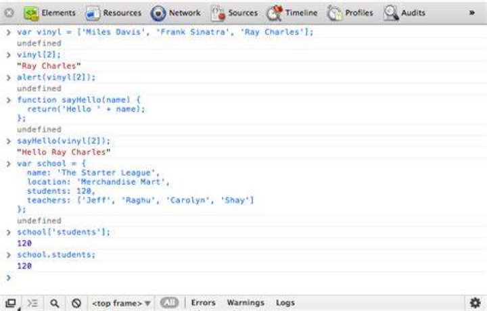Click the function sayHello(name) line
The width and height of the screenshot is (487, 311).
click(x=78, y=100)
